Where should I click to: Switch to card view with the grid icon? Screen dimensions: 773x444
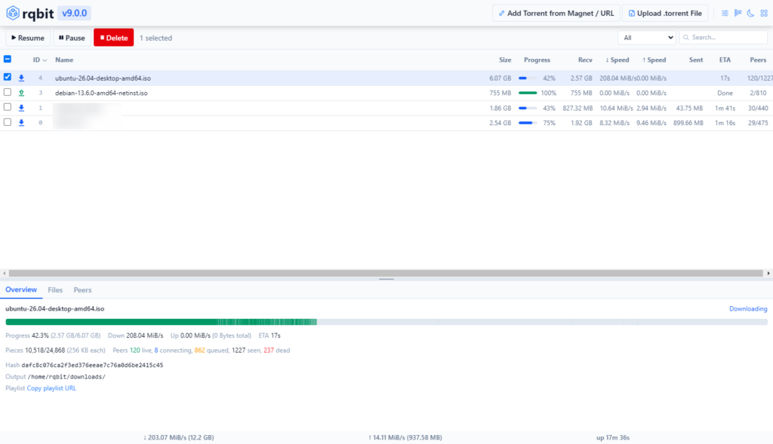pyautogui.click(x=764, y=14)
